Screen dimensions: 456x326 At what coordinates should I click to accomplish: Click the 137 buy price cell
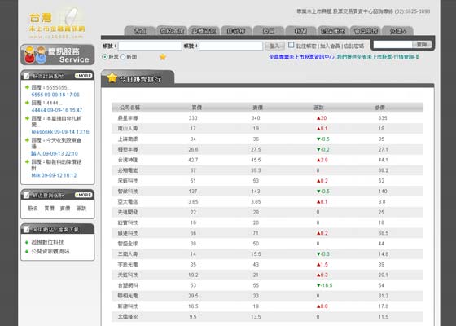pos(193,192)
